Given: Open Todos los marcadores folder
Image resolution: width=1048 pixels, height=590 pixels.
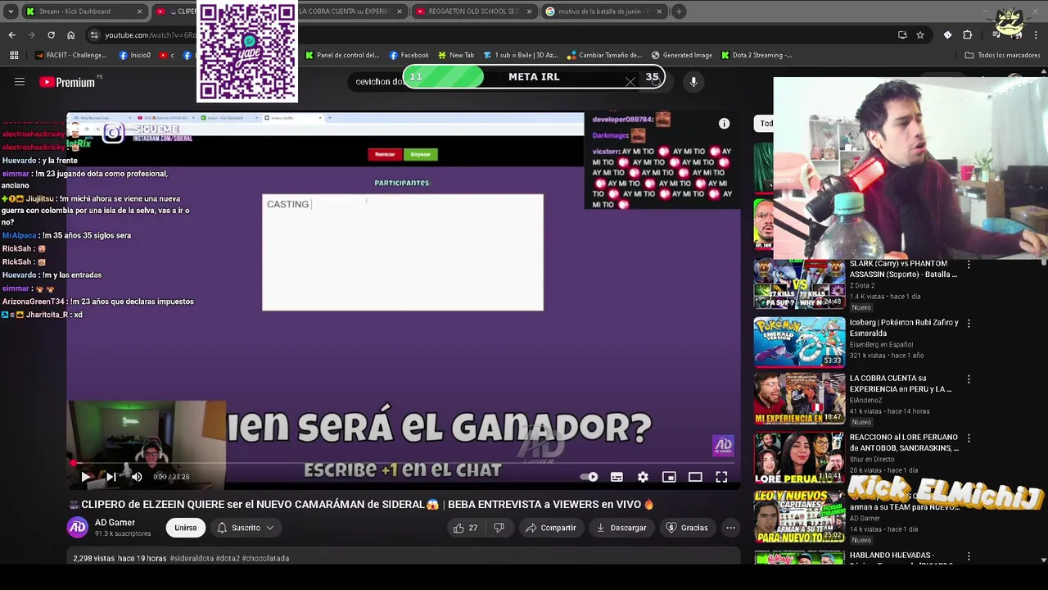Looking at the screenshot, I should coord(1002,55).
